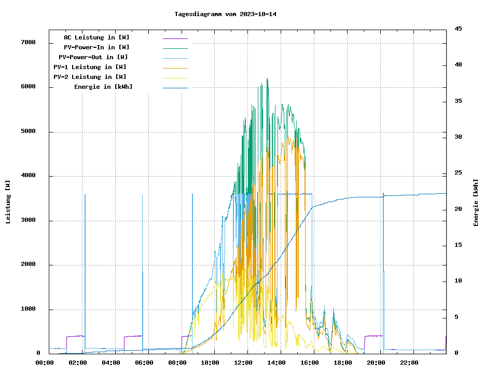
Task: Click the 16:00 time axis tick label
Action: pyautogui.click(x=310, y=363)
